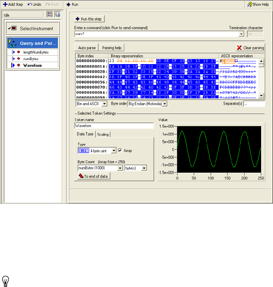Click the greyed Redo button
273x287 pixels.
pyautogui.click(x=52, y=4)
